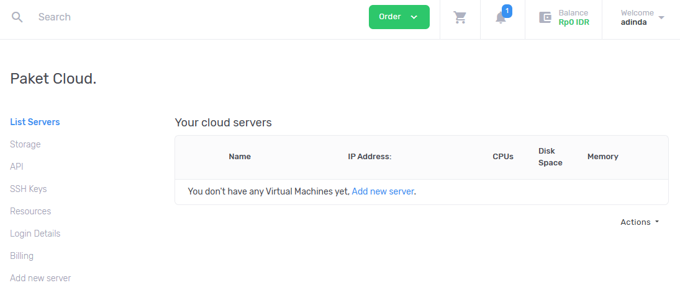The image size is (680, 306).
Task: Expand the Actions dropdown below the table
Action: (x=640, y=222)
